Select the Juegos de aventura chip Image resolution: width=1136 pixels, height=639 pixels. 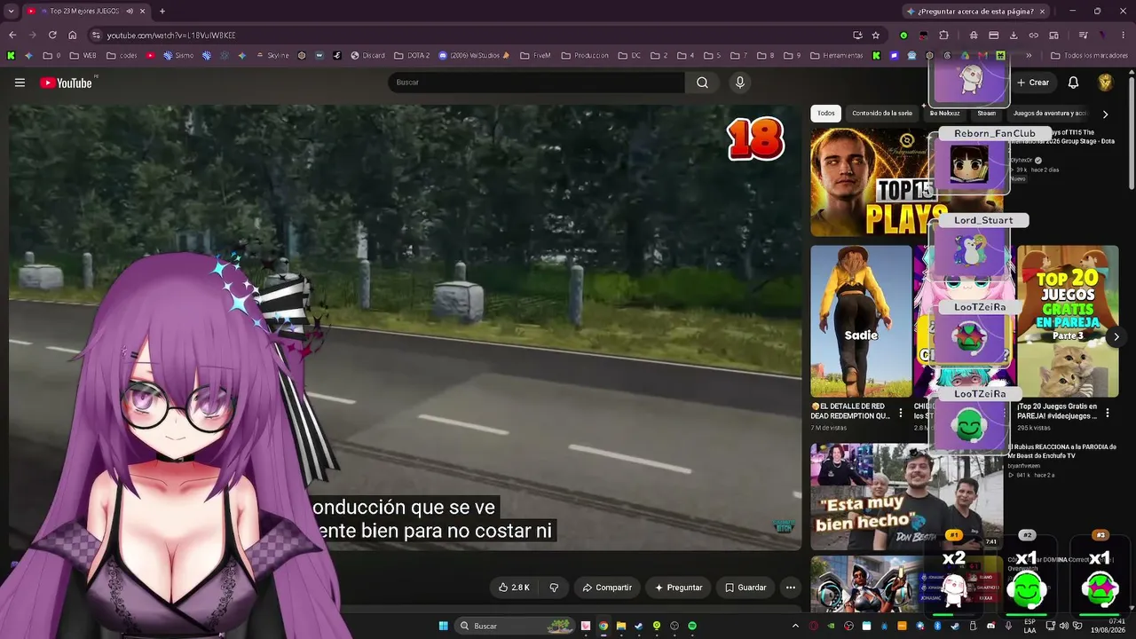1049,114
